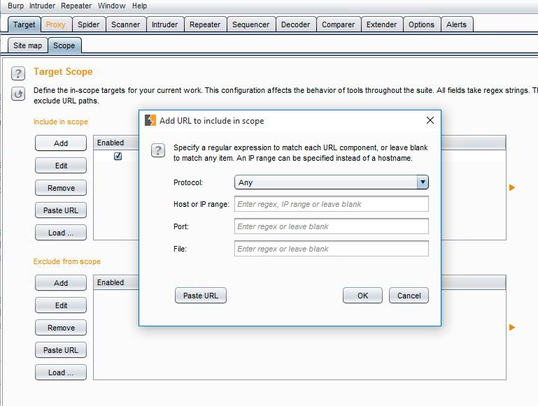
Task: Click the orange arrow beside the Include in scope table
Action: click(x=512, y=188)
